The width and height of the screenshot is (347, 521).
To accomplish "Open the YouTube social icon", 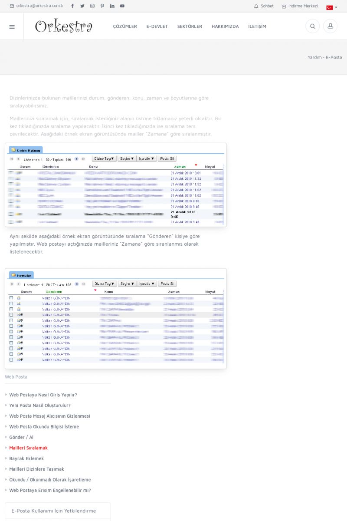I will pos(122,6).
